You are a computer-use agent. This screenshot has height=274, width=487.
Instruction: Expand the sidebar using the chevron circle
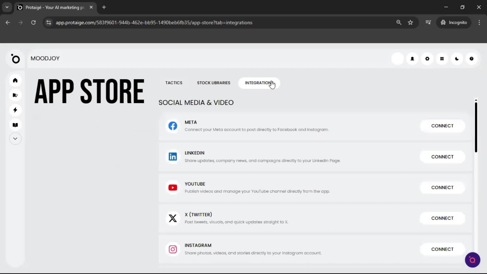tap(15, 139)
